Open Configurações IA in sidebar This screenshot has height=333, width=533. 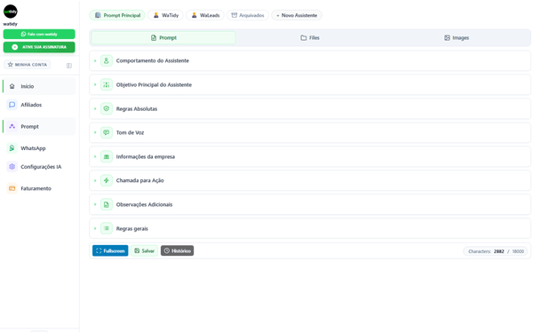[39, 167]
